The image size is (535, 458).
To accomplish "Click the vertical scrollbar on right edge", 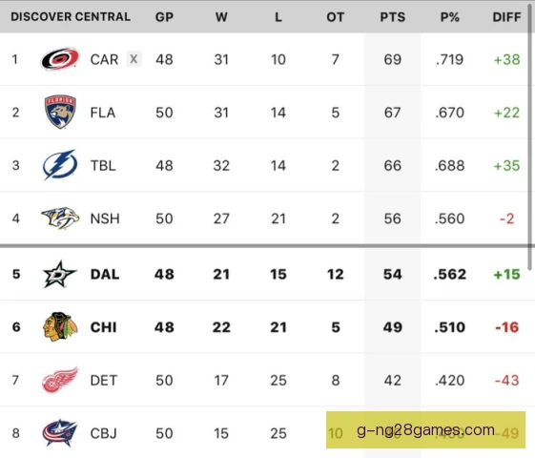I will pos(530,136).
